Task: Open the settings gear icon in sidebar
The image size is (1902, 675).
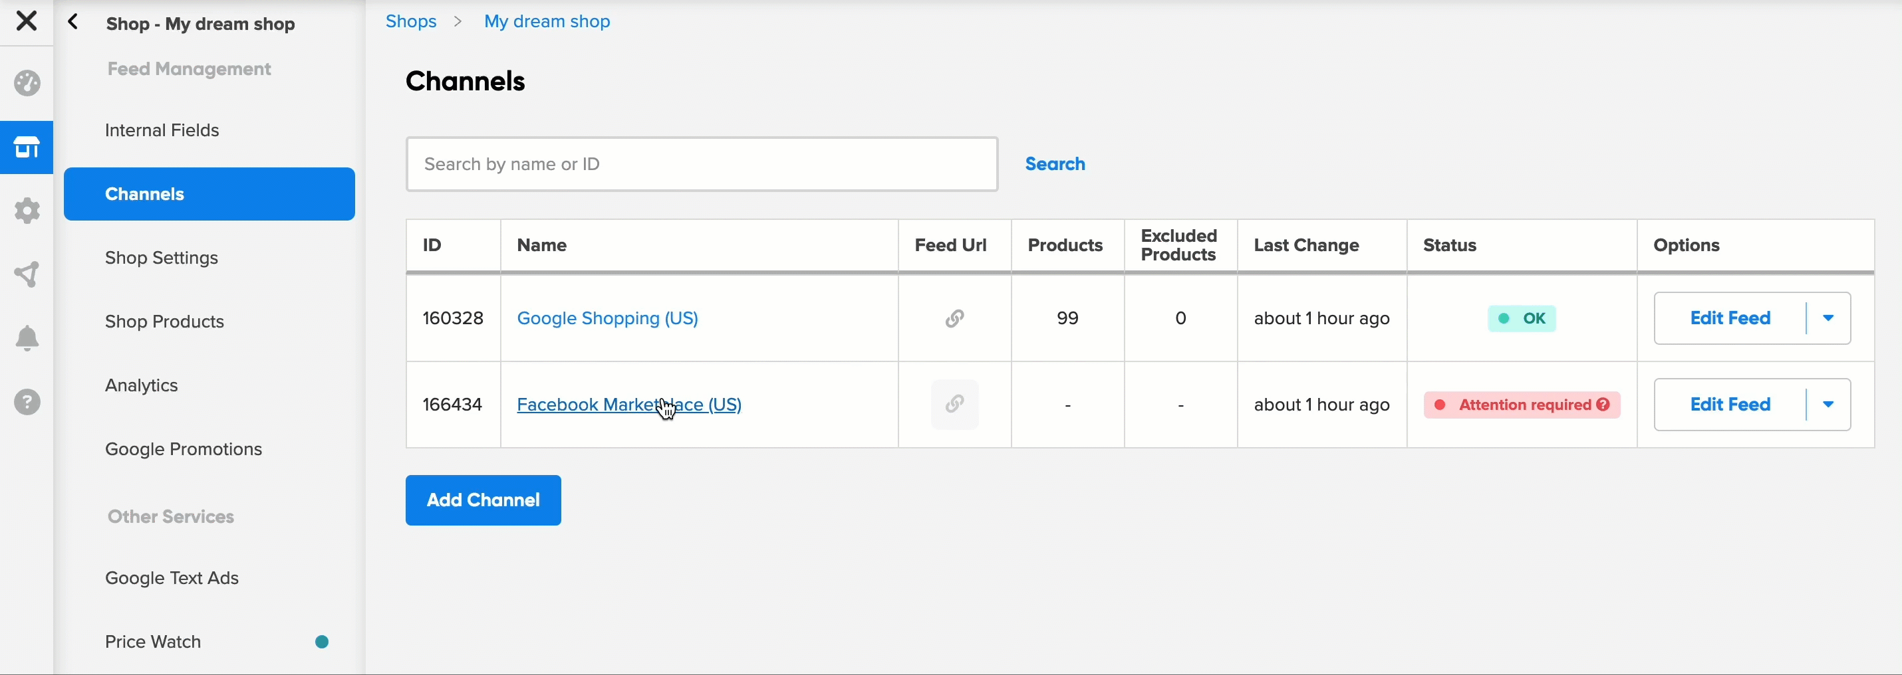Action: [27, 211]
